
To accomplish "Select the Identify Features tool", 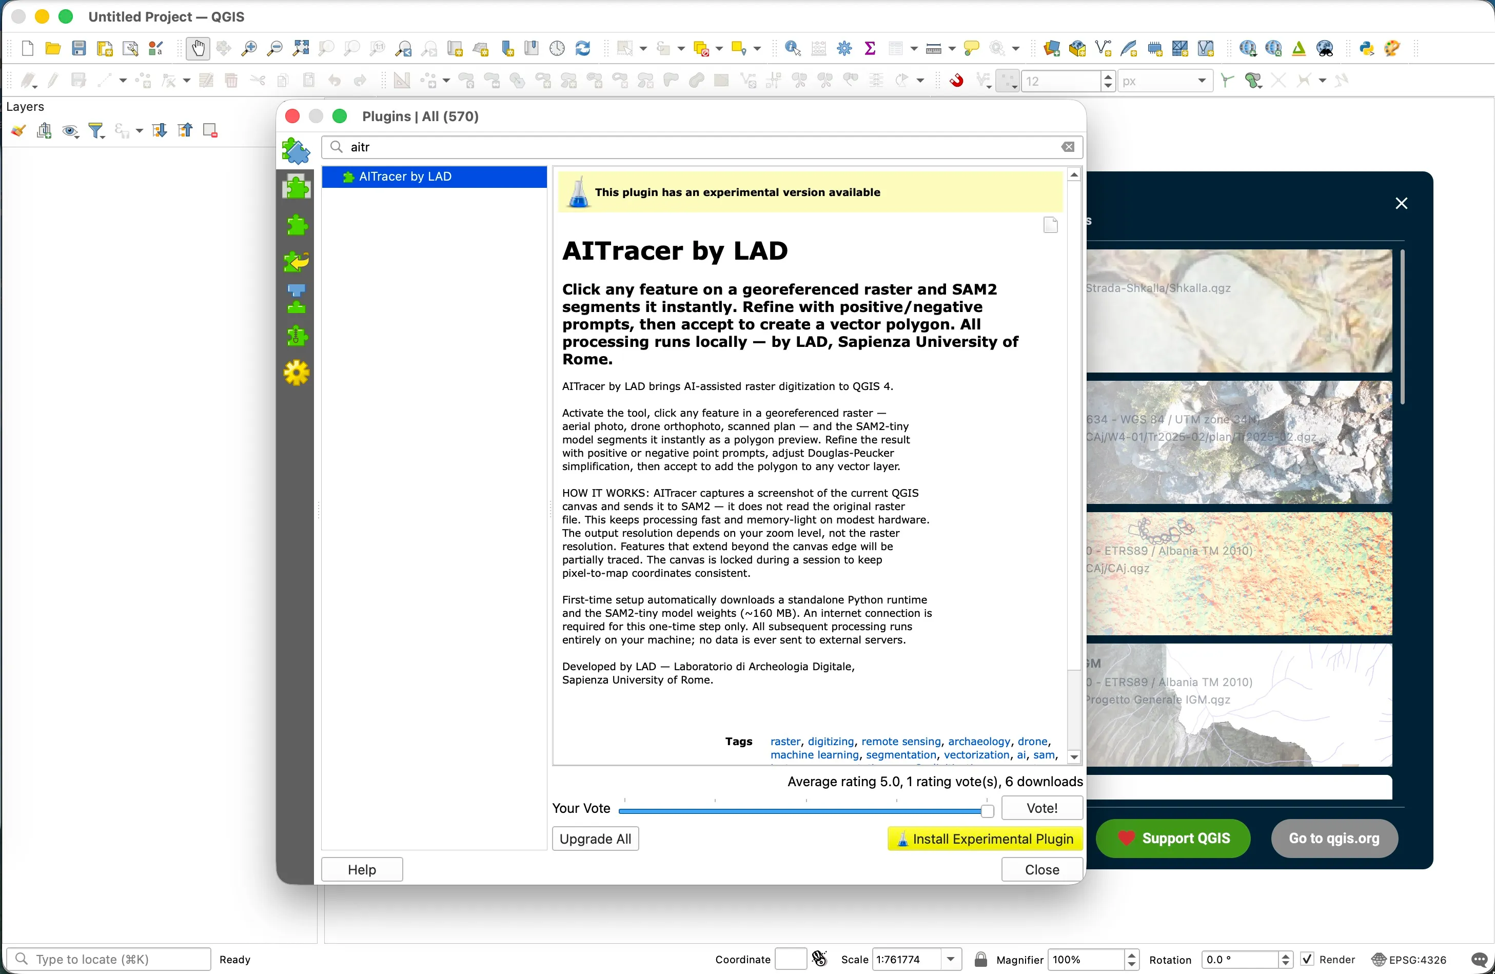I will tap(793, 48).
